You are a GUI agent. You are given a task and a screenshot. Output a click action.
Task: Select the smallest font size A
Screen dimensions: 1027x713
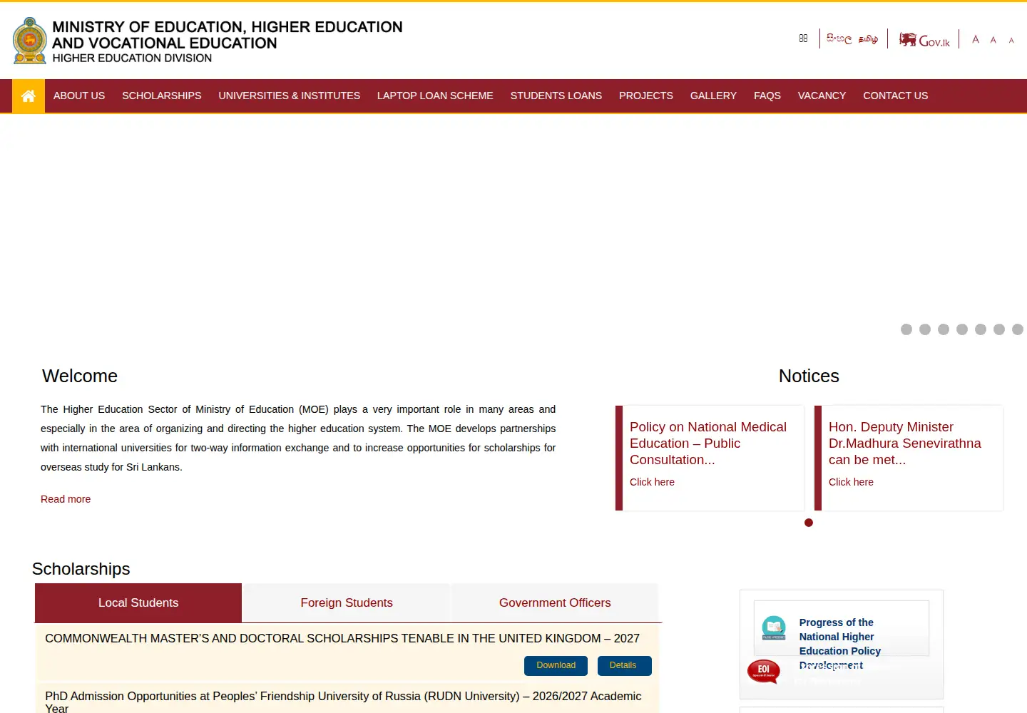coord(1011,41)
